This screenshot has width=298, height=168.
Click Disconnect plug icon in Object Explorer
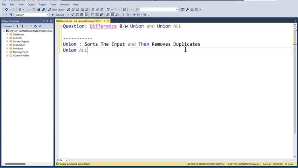22,26
